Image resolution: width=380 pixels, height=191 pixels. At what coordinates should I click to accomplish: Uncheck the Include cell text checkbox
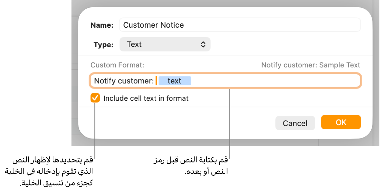click(x=95, y=98)
